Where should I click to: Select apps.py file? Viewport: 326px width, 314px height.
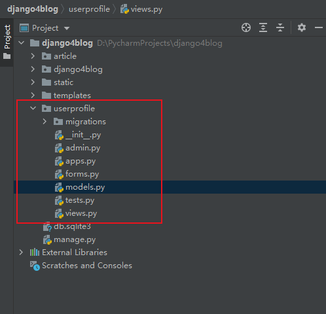tap(81, 162)
